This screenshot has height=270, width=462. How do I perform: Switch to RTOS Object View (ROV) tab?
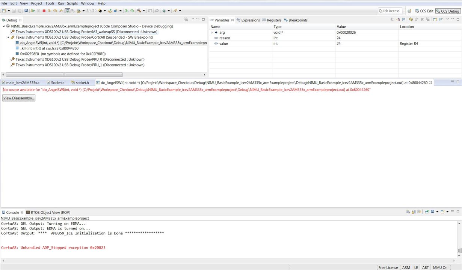pos(48,212)
